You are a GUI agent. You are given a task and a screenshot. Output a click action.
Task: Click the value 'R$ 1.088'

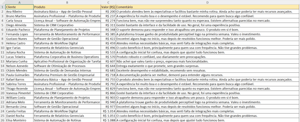108,120
